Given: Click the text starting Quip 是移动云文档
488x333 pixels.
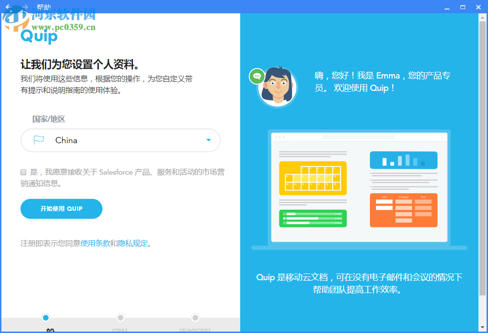Looking at the screenshot, I should [359, 284].
